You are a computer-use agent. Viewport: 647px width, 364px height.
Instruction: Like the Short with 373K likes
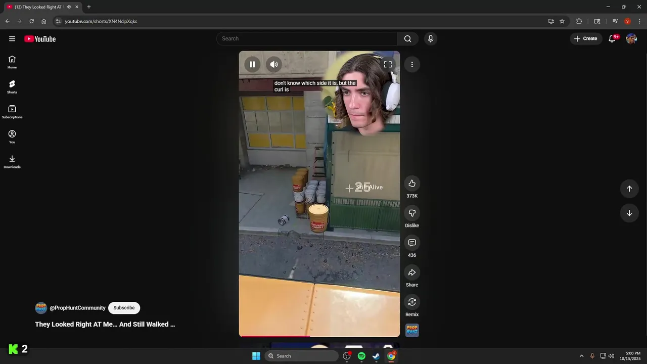(412, 184)
